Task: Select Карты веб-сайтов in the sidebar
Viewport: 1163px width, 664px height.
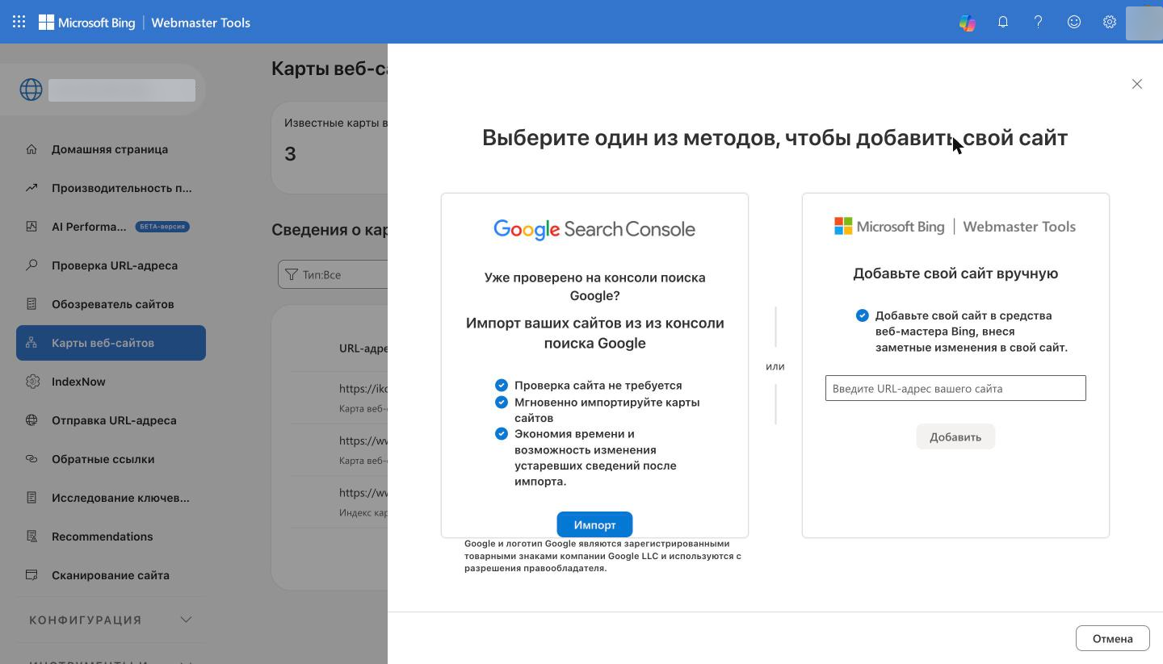Action: pos(111,343)
